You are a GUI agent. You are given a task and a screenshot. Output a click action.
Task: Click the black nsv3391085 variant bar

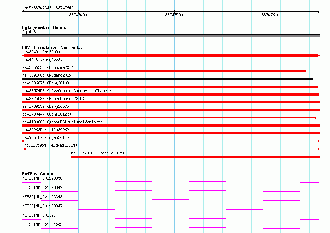(x=168, y=79)
